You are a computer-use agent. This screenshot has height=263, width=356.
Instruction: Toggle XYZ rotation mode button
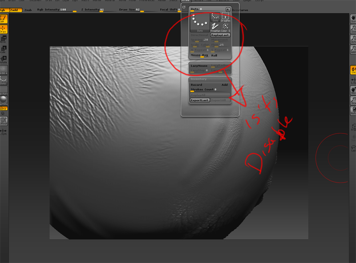(x=4, y=108)
